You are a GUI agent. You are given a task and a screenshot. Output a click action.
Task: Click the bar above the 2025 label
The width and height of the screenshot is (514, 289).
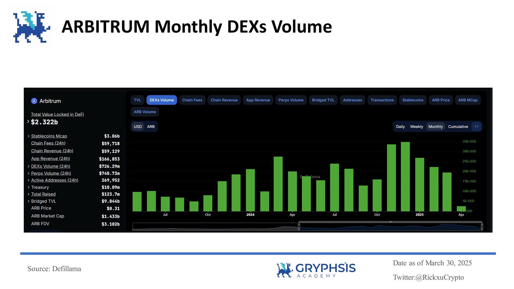[420, 184]
